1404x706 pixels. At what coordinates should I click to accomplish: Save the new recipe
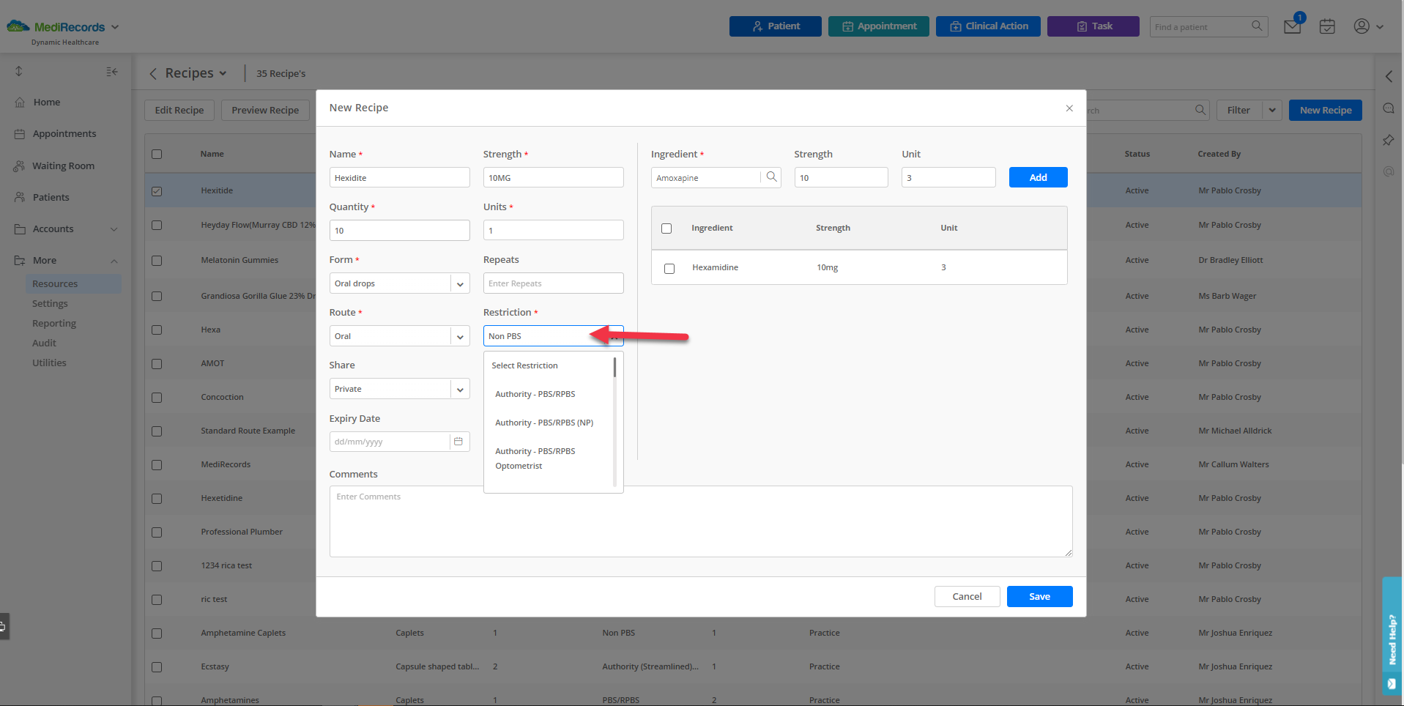(1039, 596)
